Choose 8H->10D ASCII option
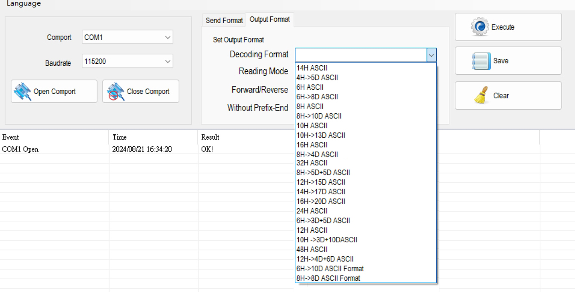 coord(366,116)
